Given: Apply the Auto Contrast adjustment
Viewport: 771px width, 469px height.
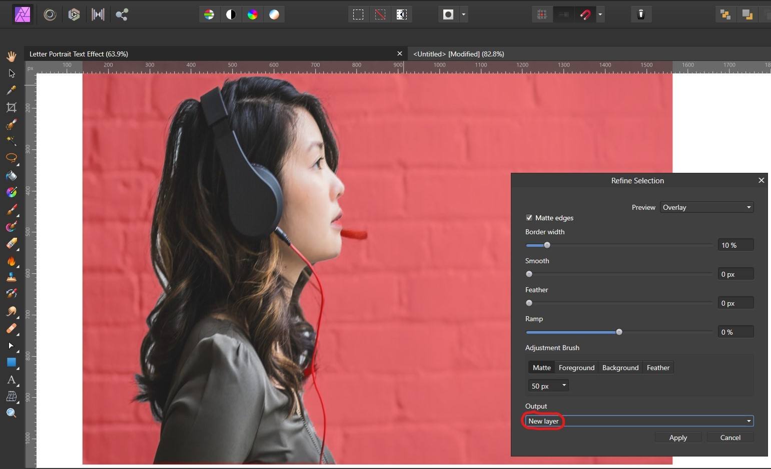Looking at the screenshot, I should pyautogui.click(x=231, y=14).
